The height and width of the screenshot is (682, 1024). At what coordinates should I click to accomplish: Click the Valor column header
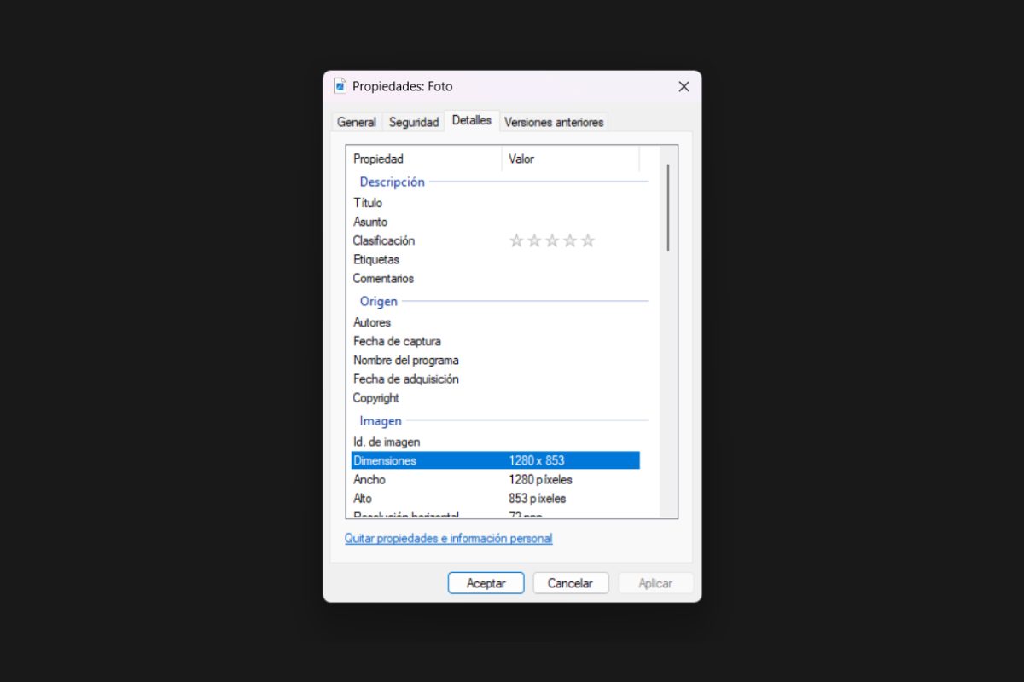569,159
